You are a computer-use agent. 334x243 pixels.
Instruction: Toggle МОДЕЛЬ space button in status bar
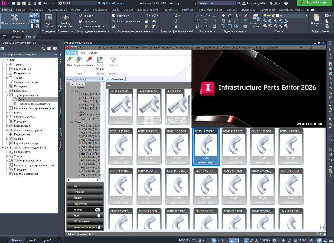tap(185, 240)
